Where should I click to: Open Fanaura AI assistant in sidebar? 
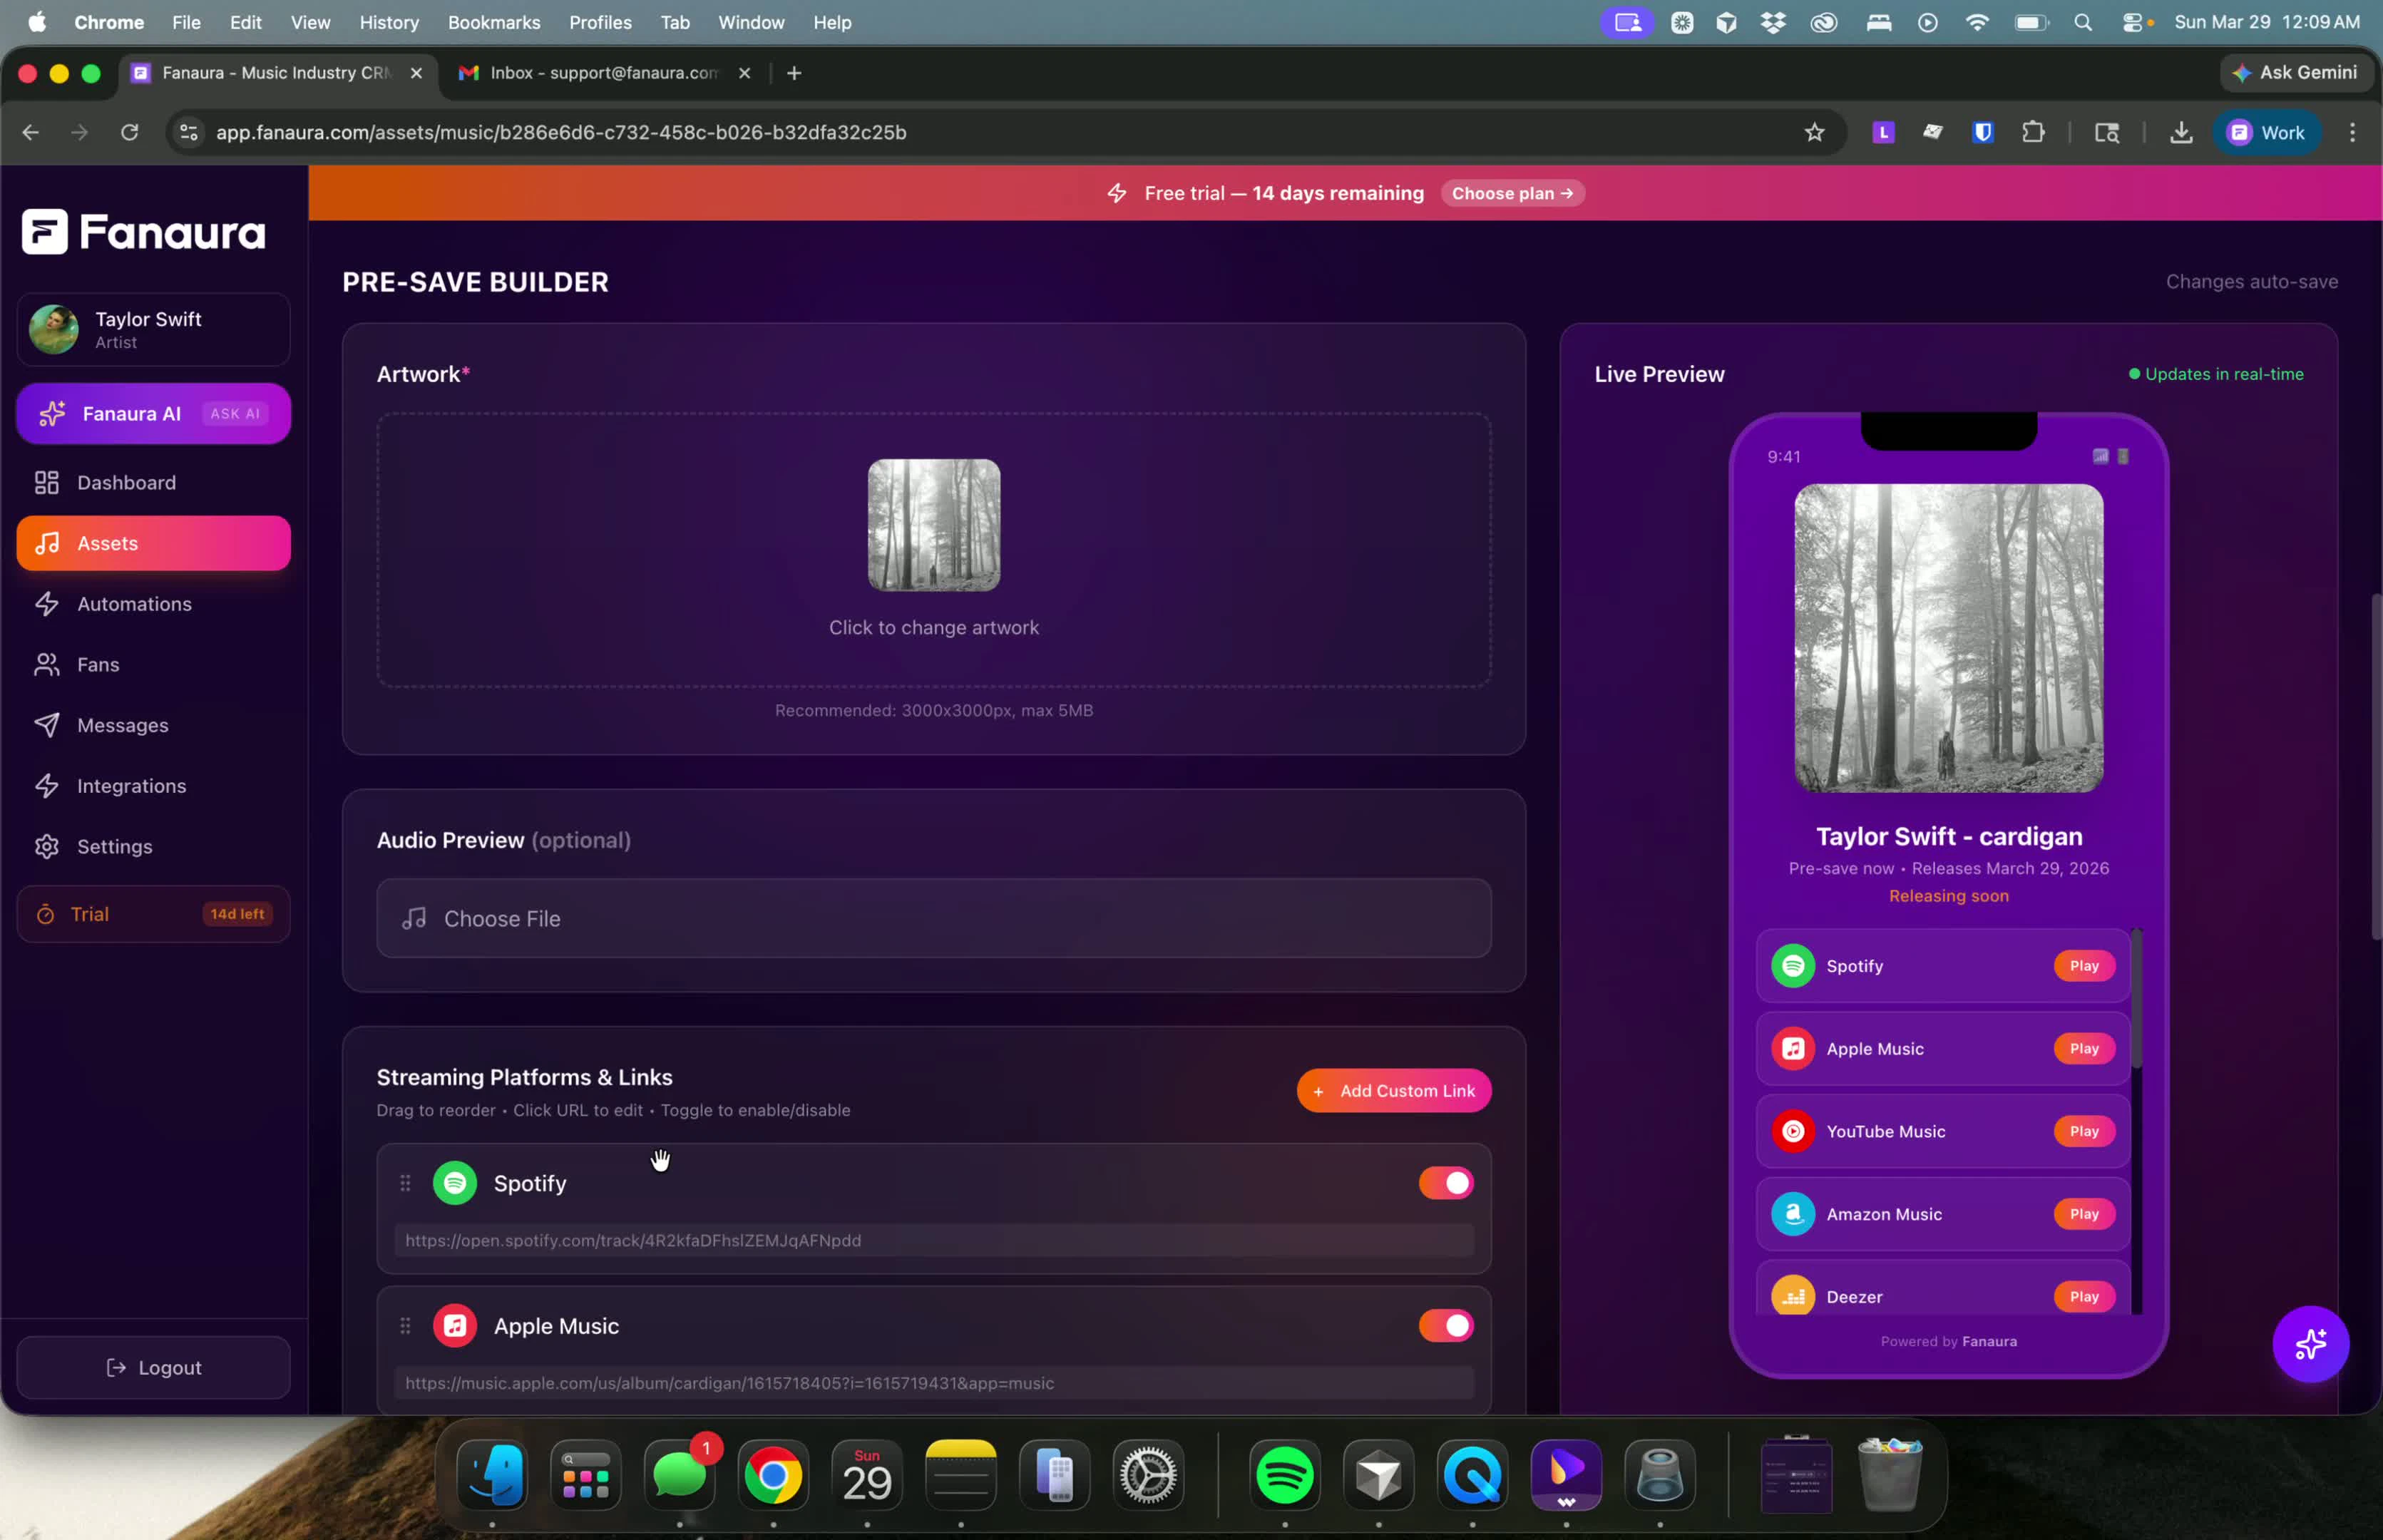coord(153,413)
